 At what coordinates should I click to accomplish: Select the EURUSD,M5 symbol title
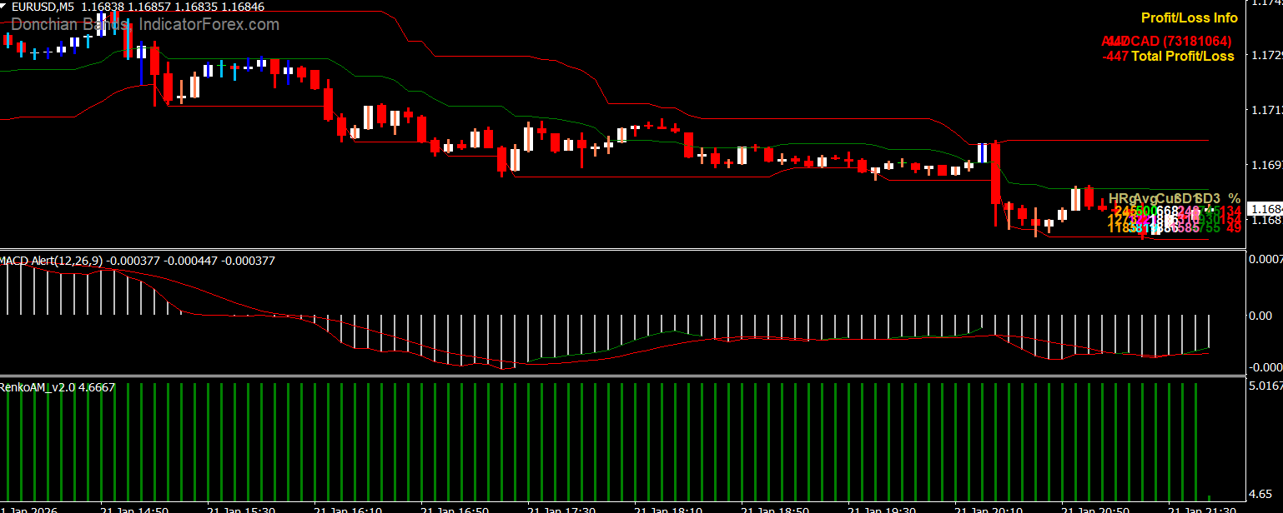click(43, 7)
